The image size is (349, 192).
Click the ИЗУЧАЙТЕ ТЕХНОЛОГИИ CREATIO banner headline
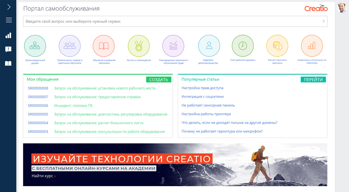pyautogui.click(x=122, y=159)
